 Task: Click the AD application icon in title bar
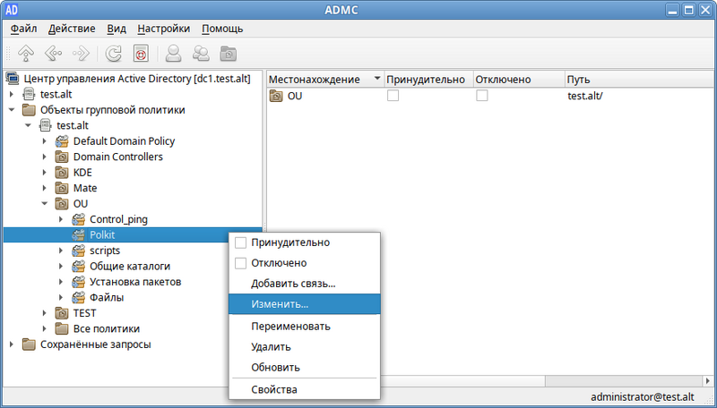tap(12, 9)
